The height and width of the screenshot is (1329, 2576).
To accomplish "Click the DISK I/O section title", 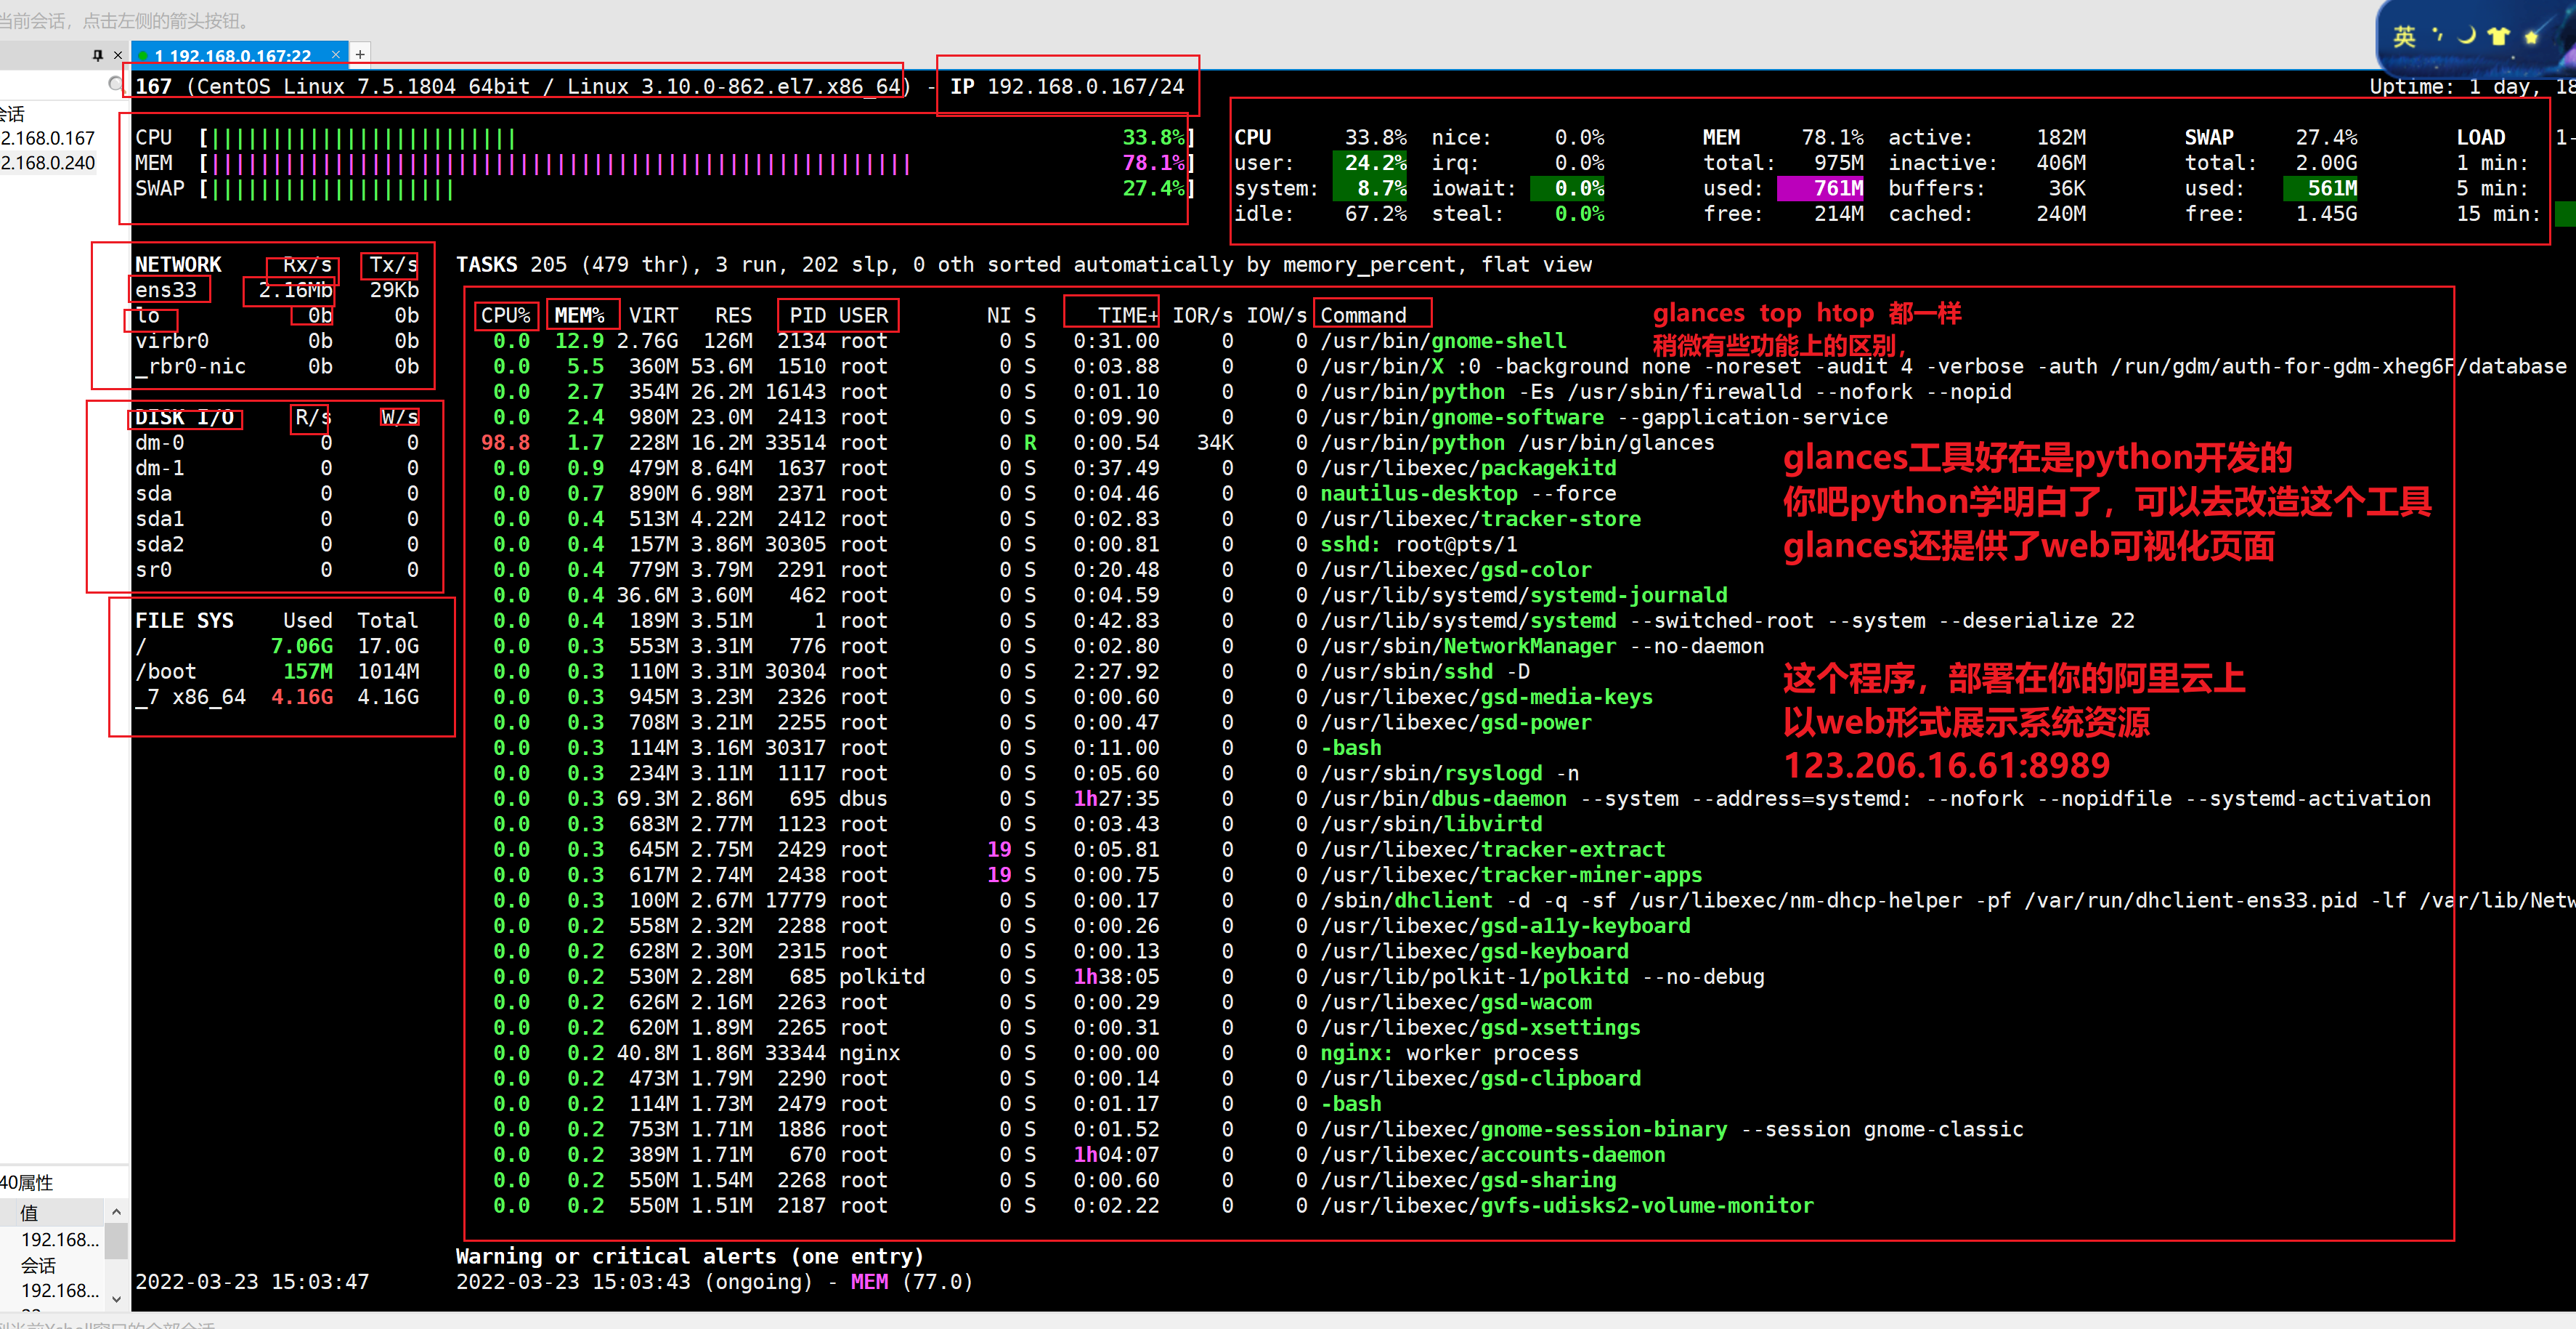I will tap(184, 417).
